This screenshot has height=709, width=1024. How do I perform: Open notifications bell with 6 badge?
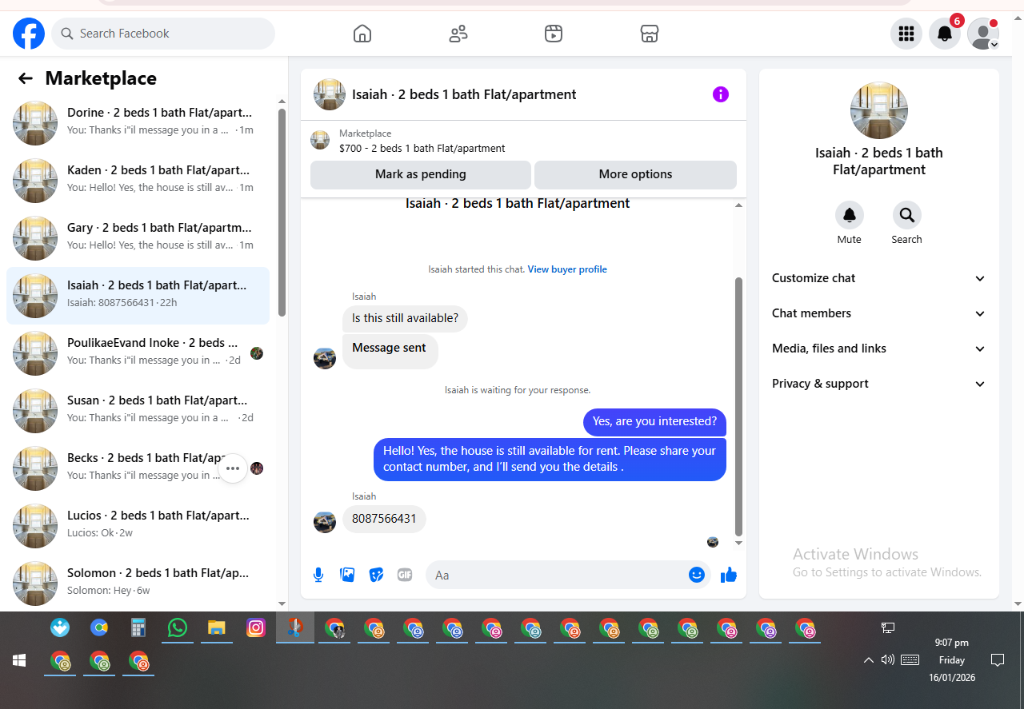pos(945,34)
